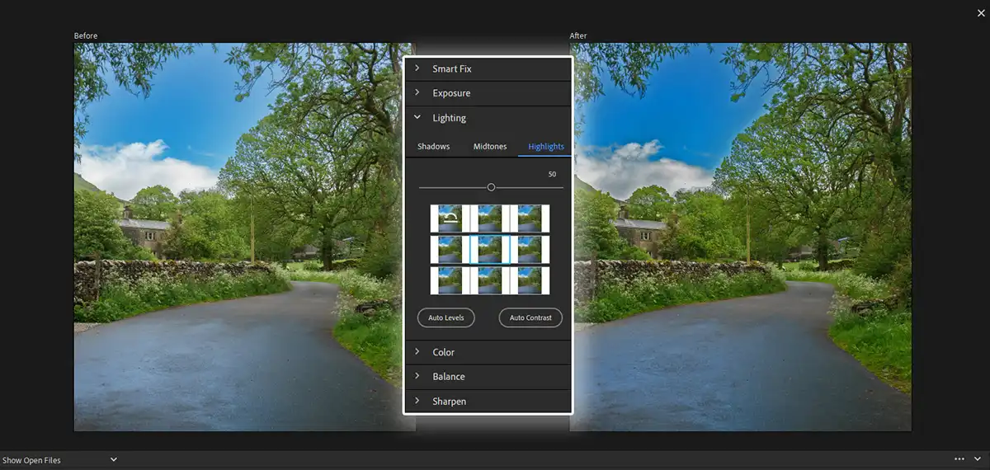The width and height of the screenshot is (990, 470).
Task: Select the bottom-left preset thumbnail
Action: click(x=450, y=280)
